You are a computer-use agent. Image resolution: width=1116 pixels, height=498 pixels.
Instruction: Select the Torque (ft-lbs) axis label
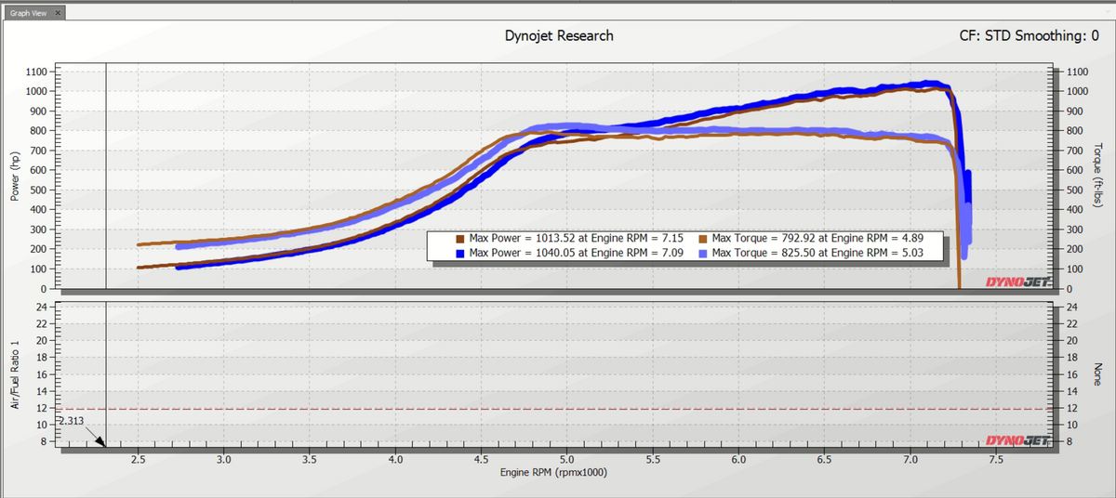tap(1098, 177)
